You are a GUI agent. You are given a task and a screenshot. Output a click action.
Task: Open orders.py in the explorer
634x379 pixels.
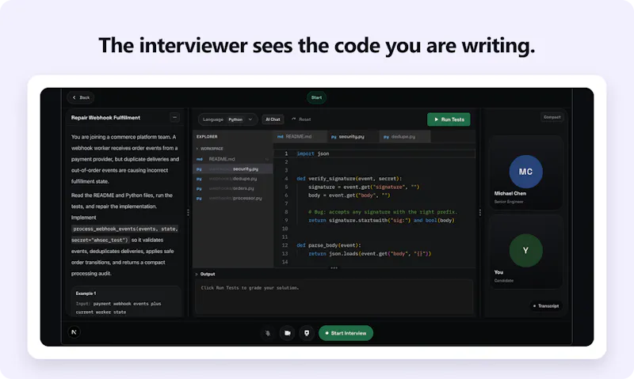click(232, 188)
